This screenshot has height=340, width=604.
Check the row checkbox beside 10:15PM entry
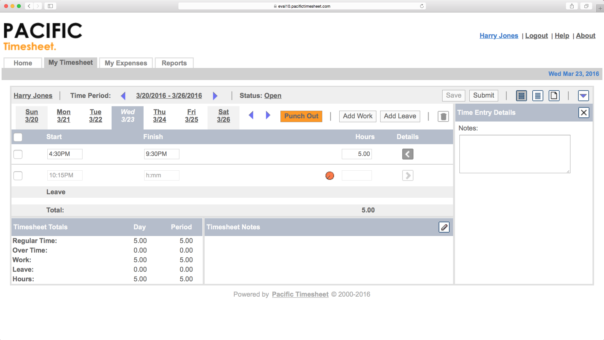coord(18,175)
